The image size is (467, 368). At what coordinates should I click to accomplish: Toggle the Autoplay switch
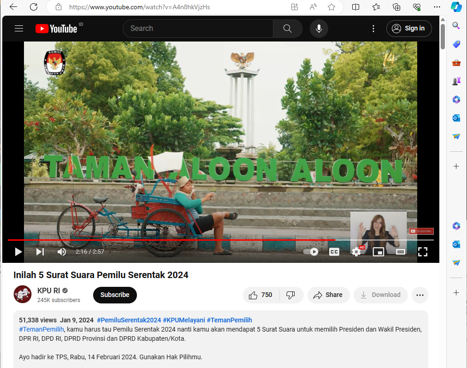coord(311,252)
